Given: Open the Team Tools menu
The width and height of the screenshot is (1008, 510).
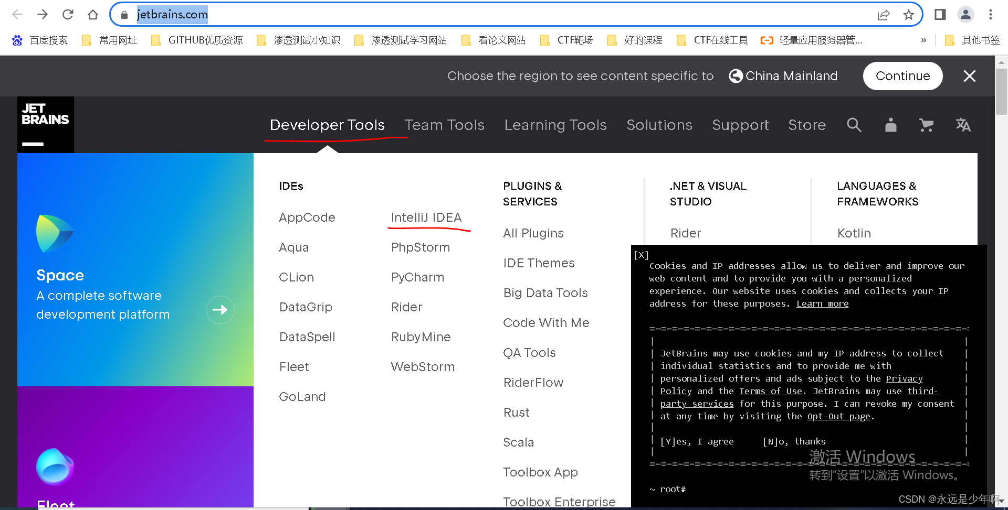Looking at the screenshot, I should pos(444,125).
